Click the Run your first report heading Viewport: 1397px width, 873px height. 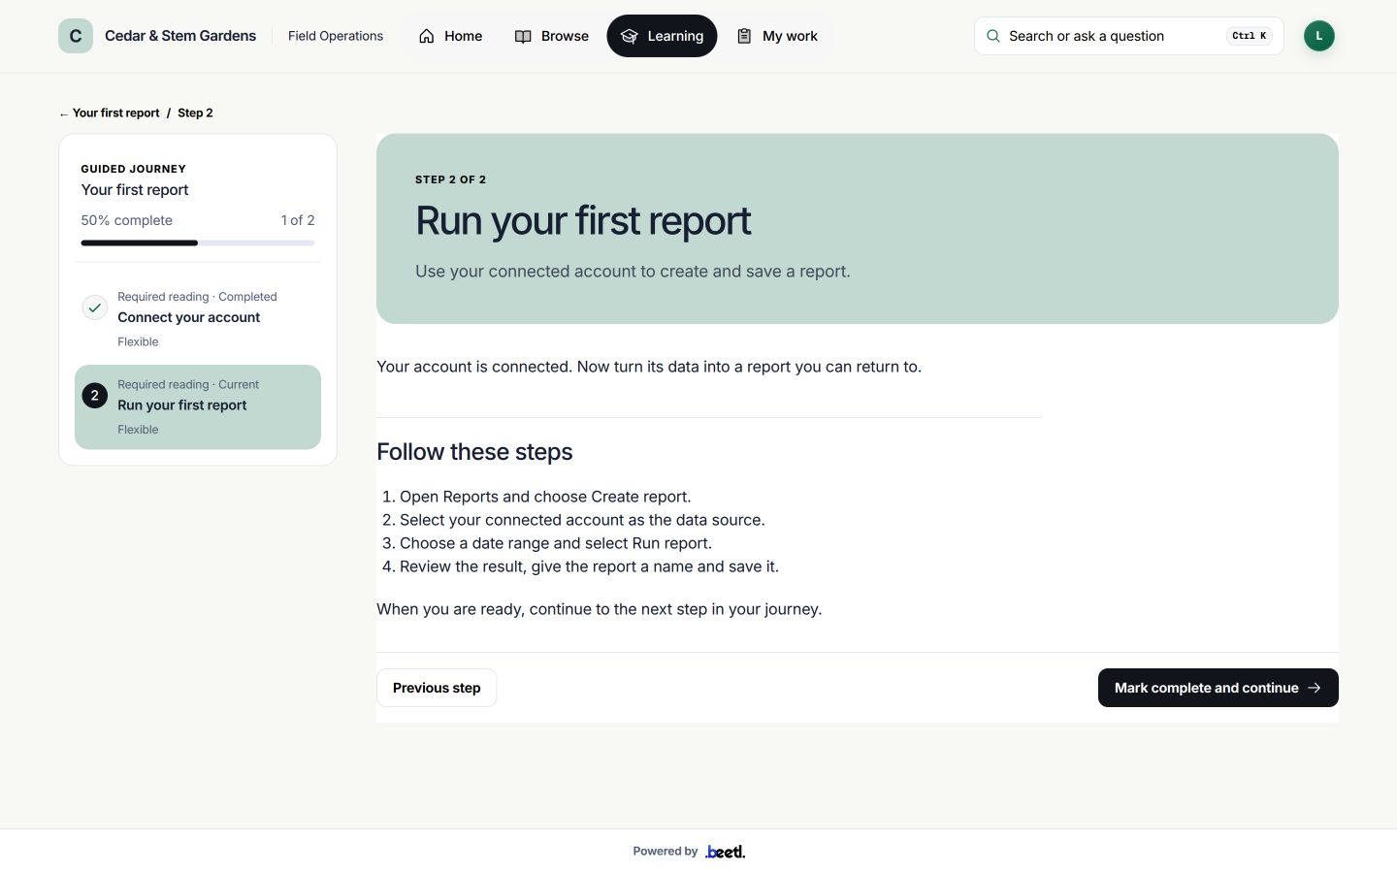pos(583,221)
